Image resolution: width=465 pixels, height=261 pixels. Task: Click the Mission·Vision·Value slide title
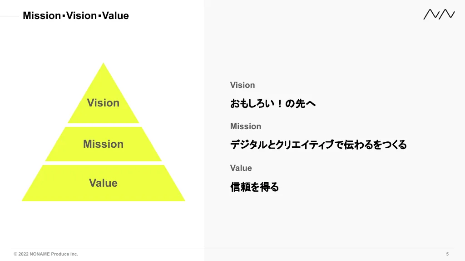76,15
